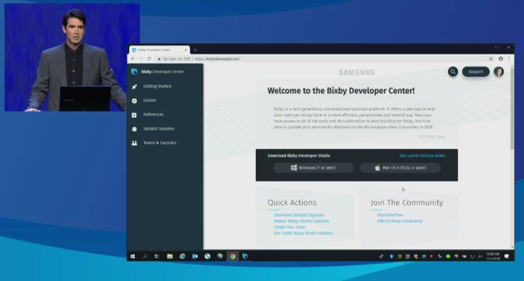Open the user profile avatar

click(x=499, y=71)
